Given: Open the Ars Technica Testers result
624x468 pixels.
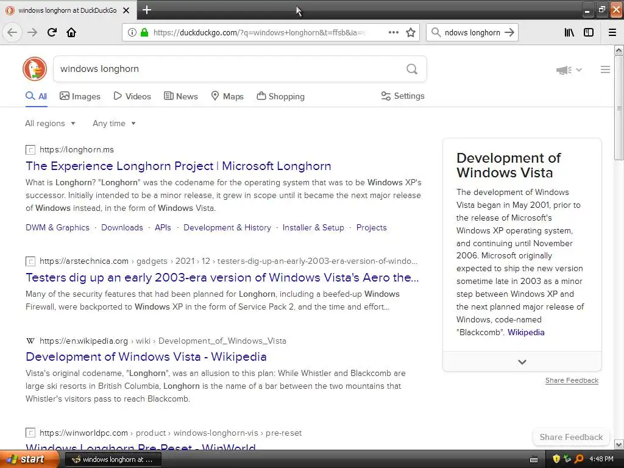Looking at the screenshot, I should point(222,277).
